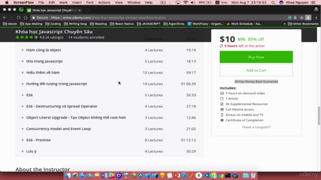Open Visual Studio Code in dock
The height and width of the screenshot is (180, 321).
(x=206, y=175)
